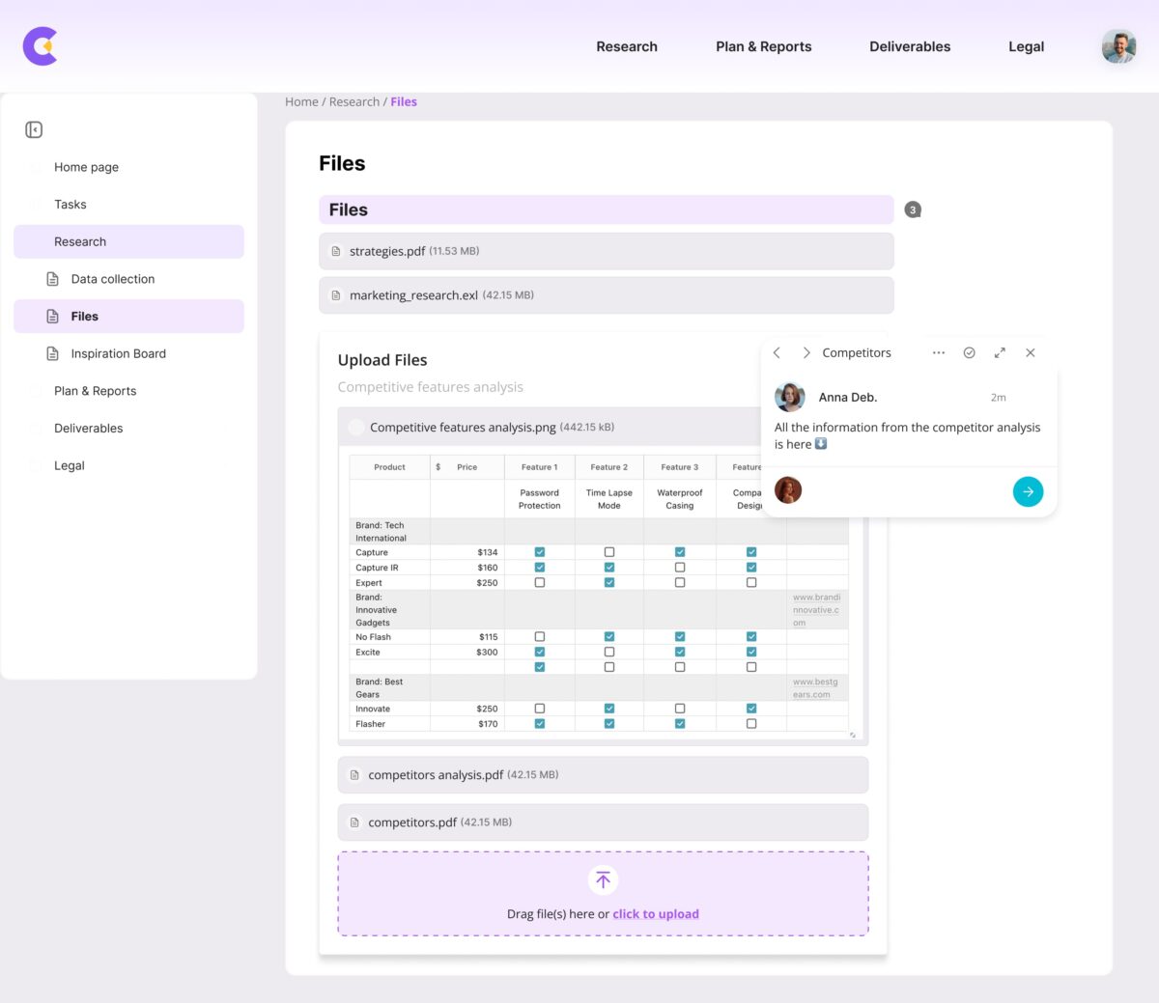Select Deliverables from the top menu
This screenshot has width=1159, height=1003.
909,46
